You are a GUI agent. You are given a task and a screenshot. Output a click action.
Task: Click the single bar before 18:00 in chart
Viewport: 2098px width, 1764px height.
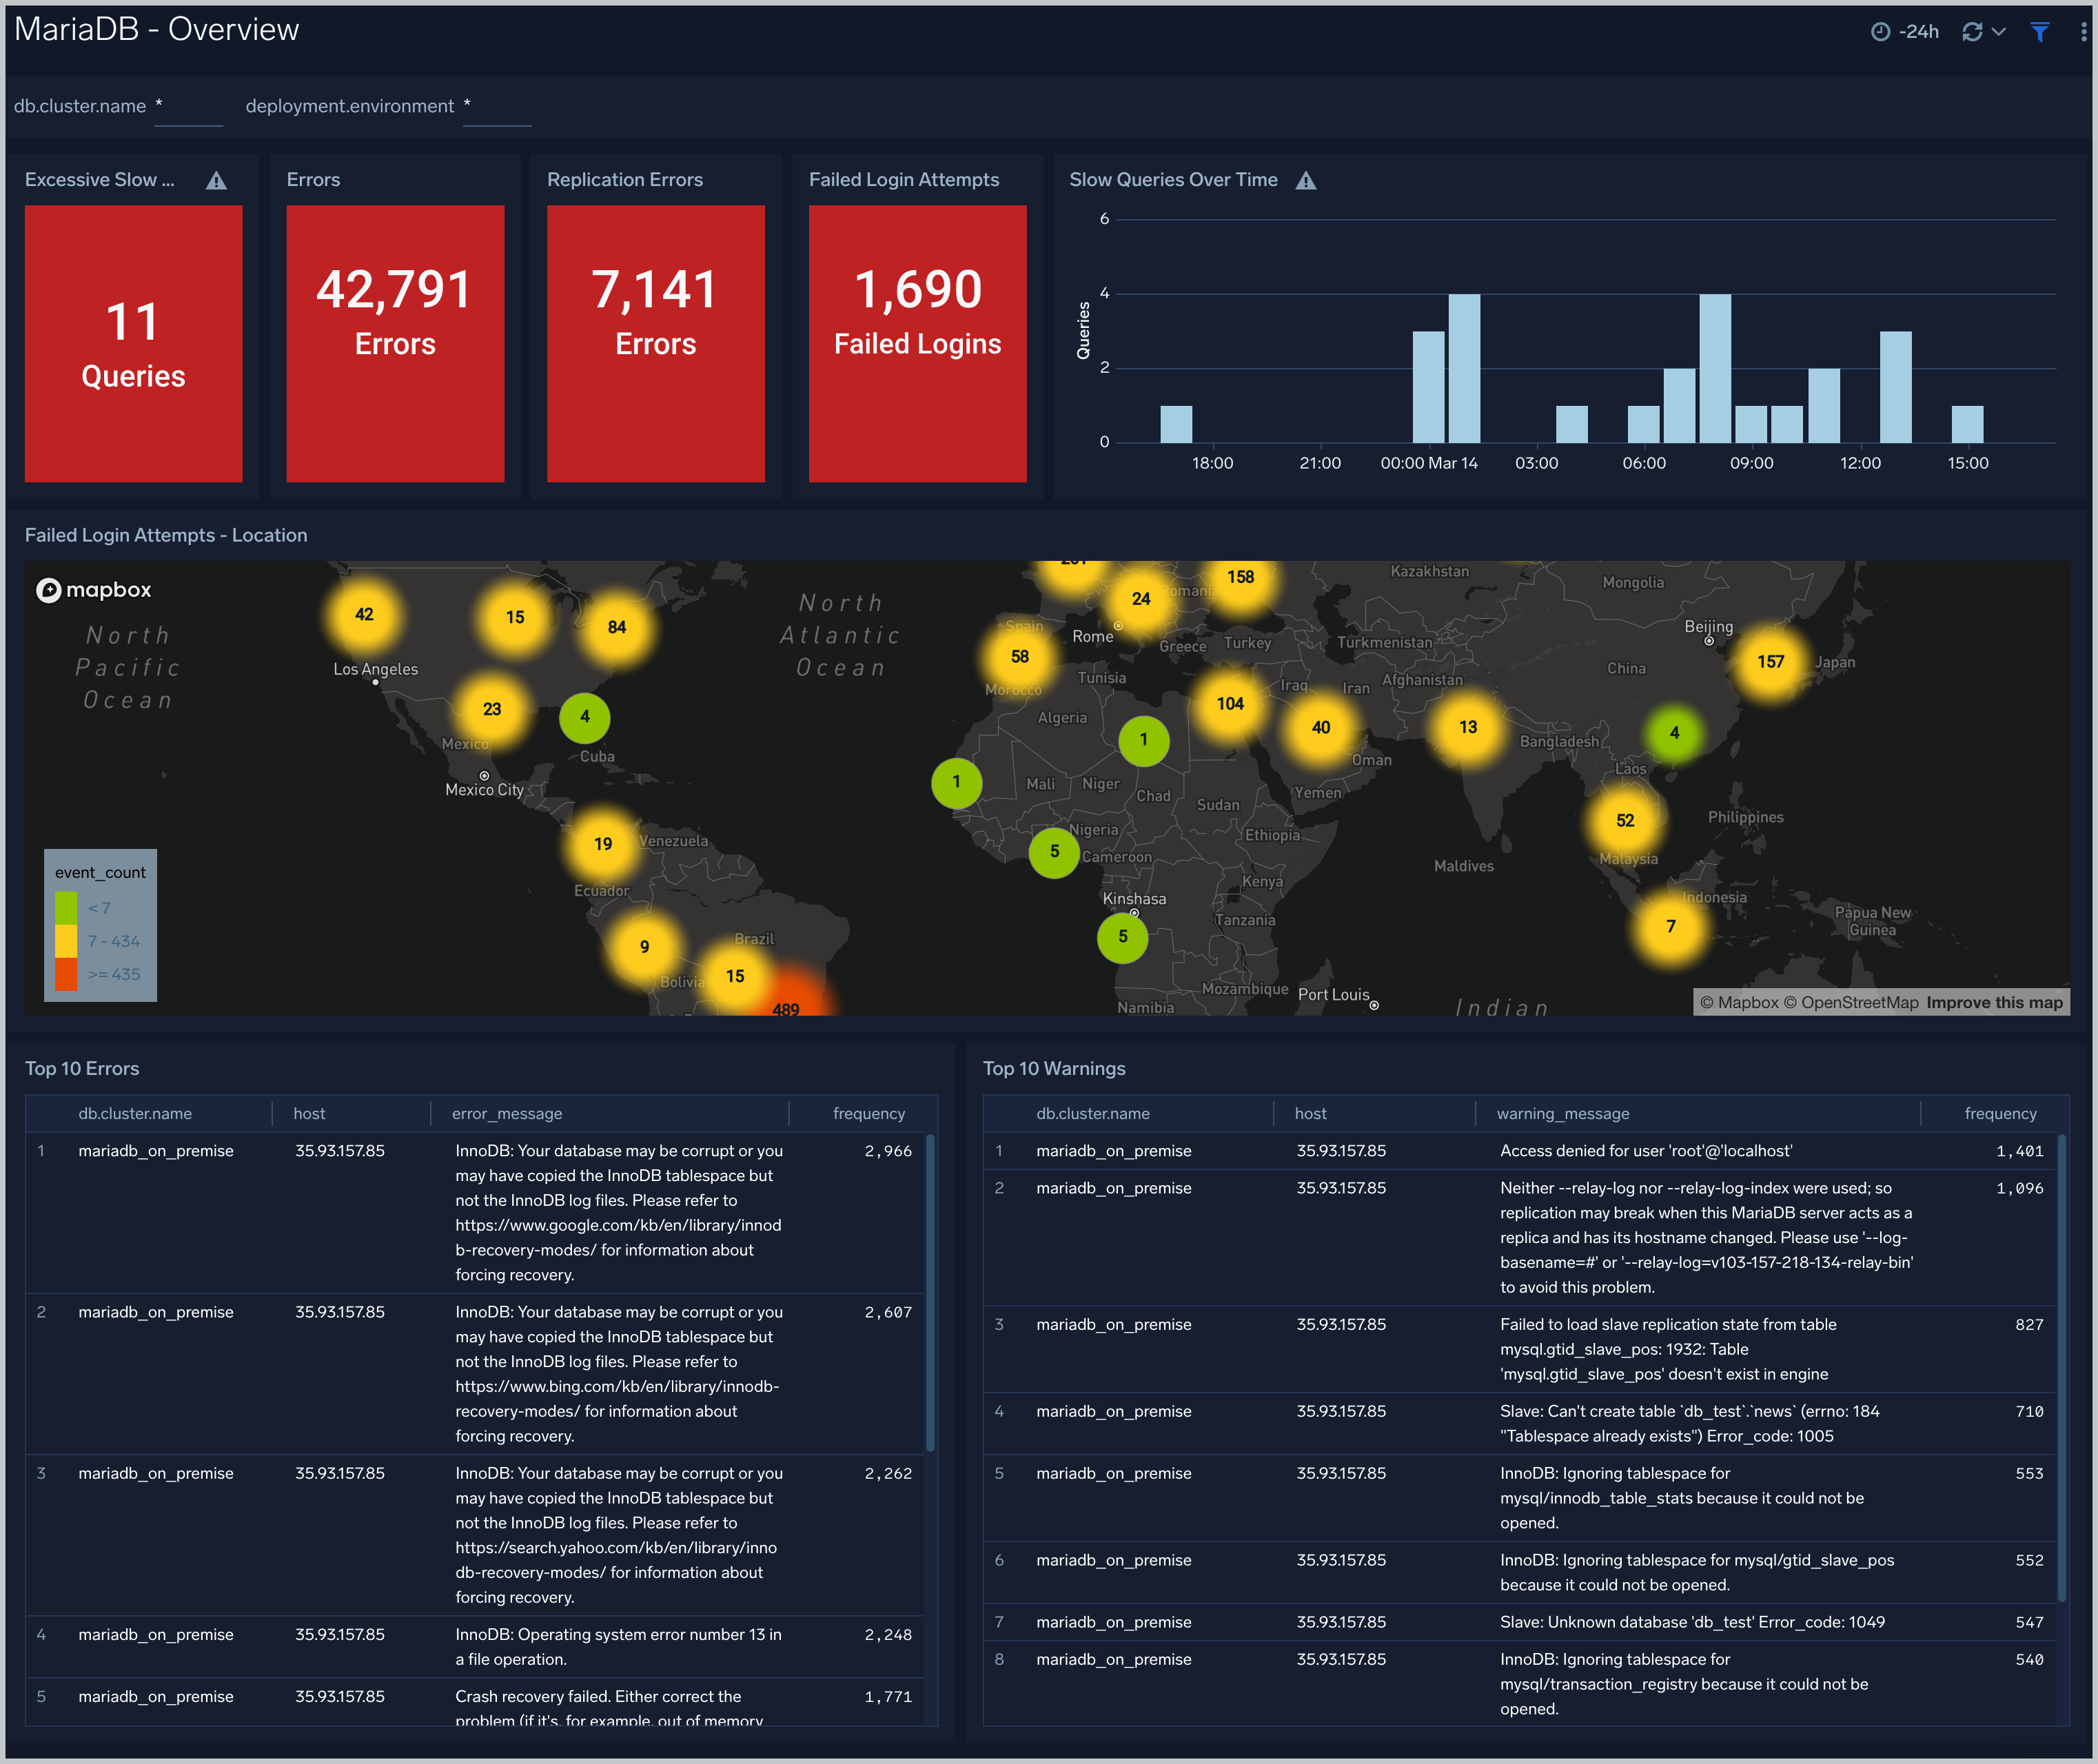[x=1176, y=424]
